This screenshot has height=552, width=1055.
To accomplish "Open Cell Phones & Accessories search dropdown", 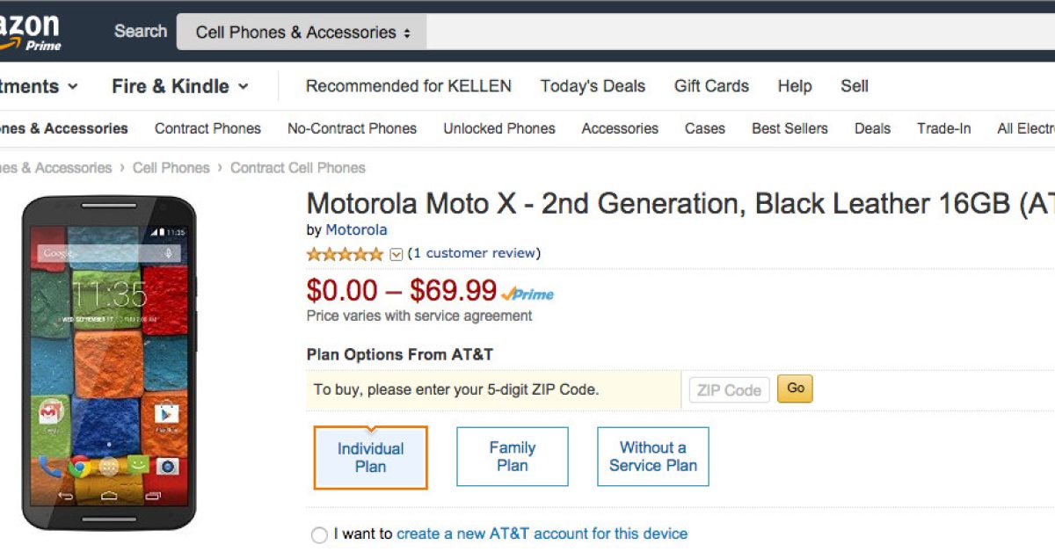I will click(x=302, y=33).
